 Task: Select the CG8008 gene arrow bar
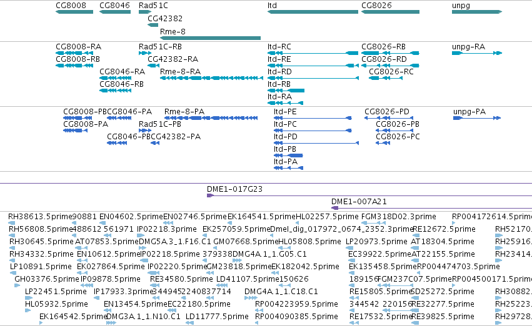(x=74, y=12)
